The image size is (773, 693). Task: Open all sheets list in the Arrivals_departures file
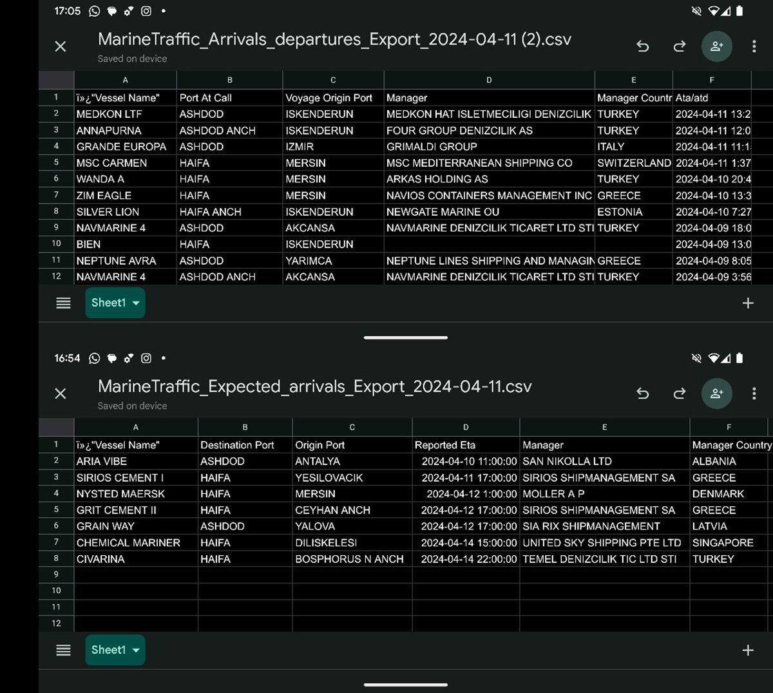(63, 303)
